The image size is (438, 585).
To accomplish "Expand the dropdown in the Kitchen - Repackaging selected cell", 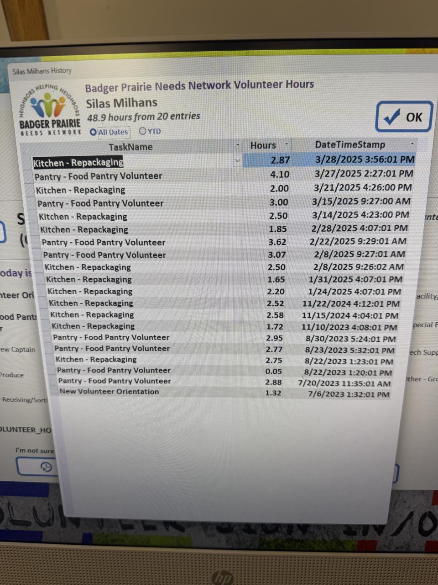I will tap(237, 160).
